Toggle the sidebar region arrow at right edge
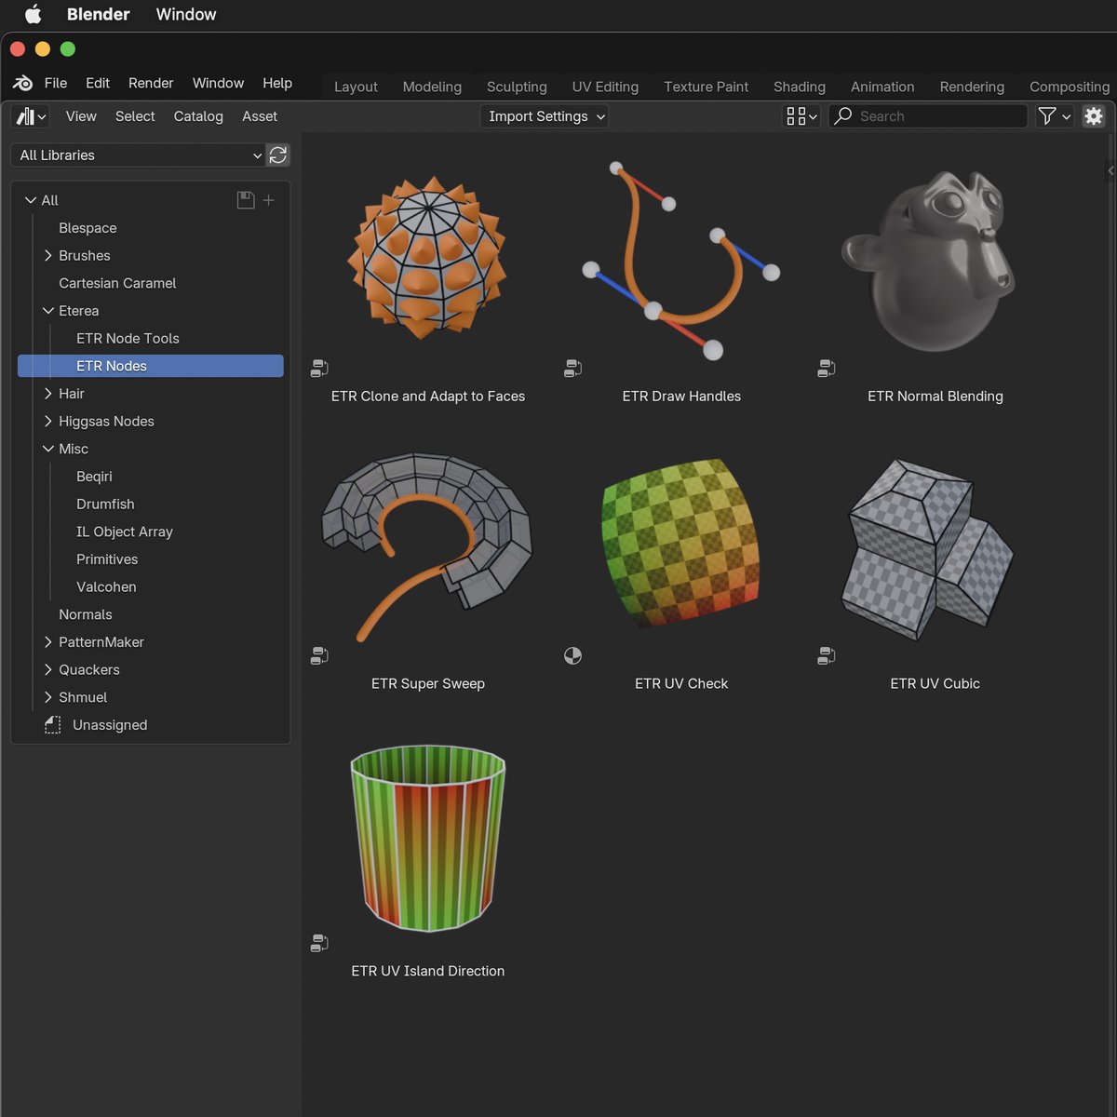This screenshot has width=1117, height=1117. pyautogui.click(x=1110, y=170)
